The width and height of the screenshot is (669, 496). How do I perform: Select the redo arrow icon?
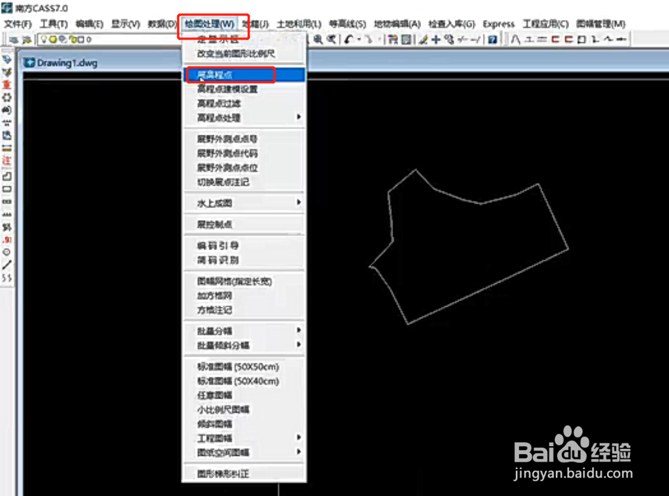point(370,40)
